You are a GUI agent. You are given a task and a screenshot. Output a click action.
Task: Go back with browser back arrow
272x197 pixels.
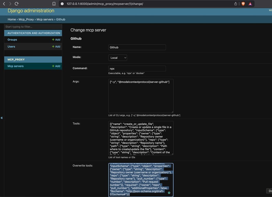tap(4, 4)
